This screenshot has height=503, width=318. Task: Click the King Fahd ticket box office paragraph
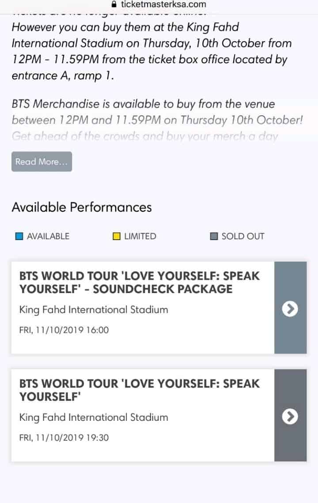(x=150, y=51)
